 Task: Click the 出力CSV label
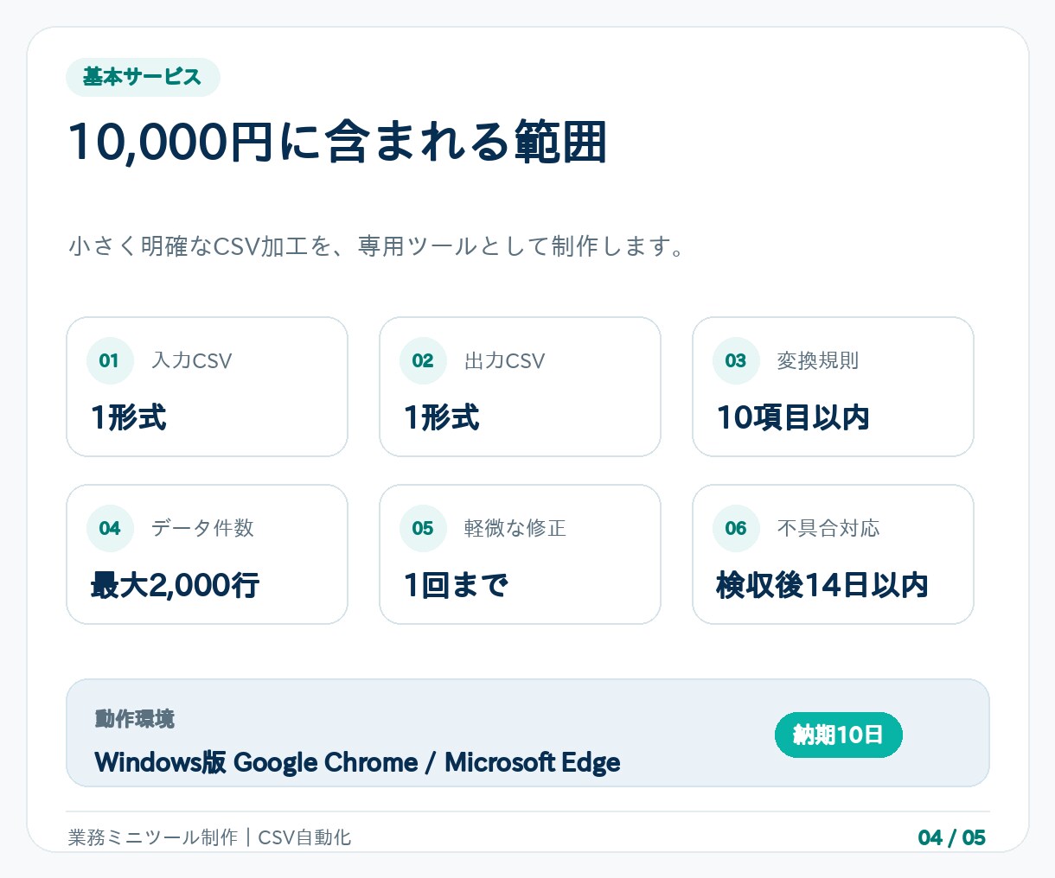(505, 360)
